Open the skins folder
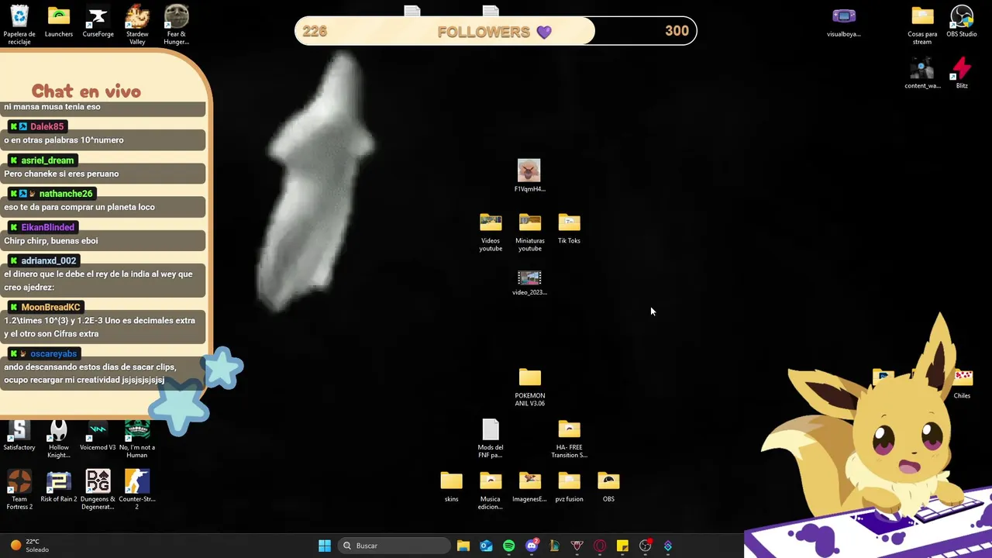Image resolution: width=992 pixels, height=558 pixels. (451, 487)
